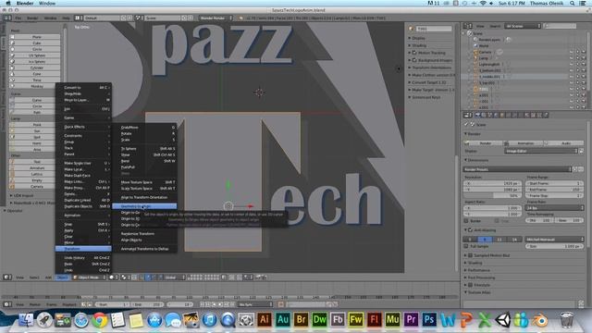The image size is (592, 333).
Task: Open the viewport shading selector icon
Action: pyautogui.click(x=113, y=277)
